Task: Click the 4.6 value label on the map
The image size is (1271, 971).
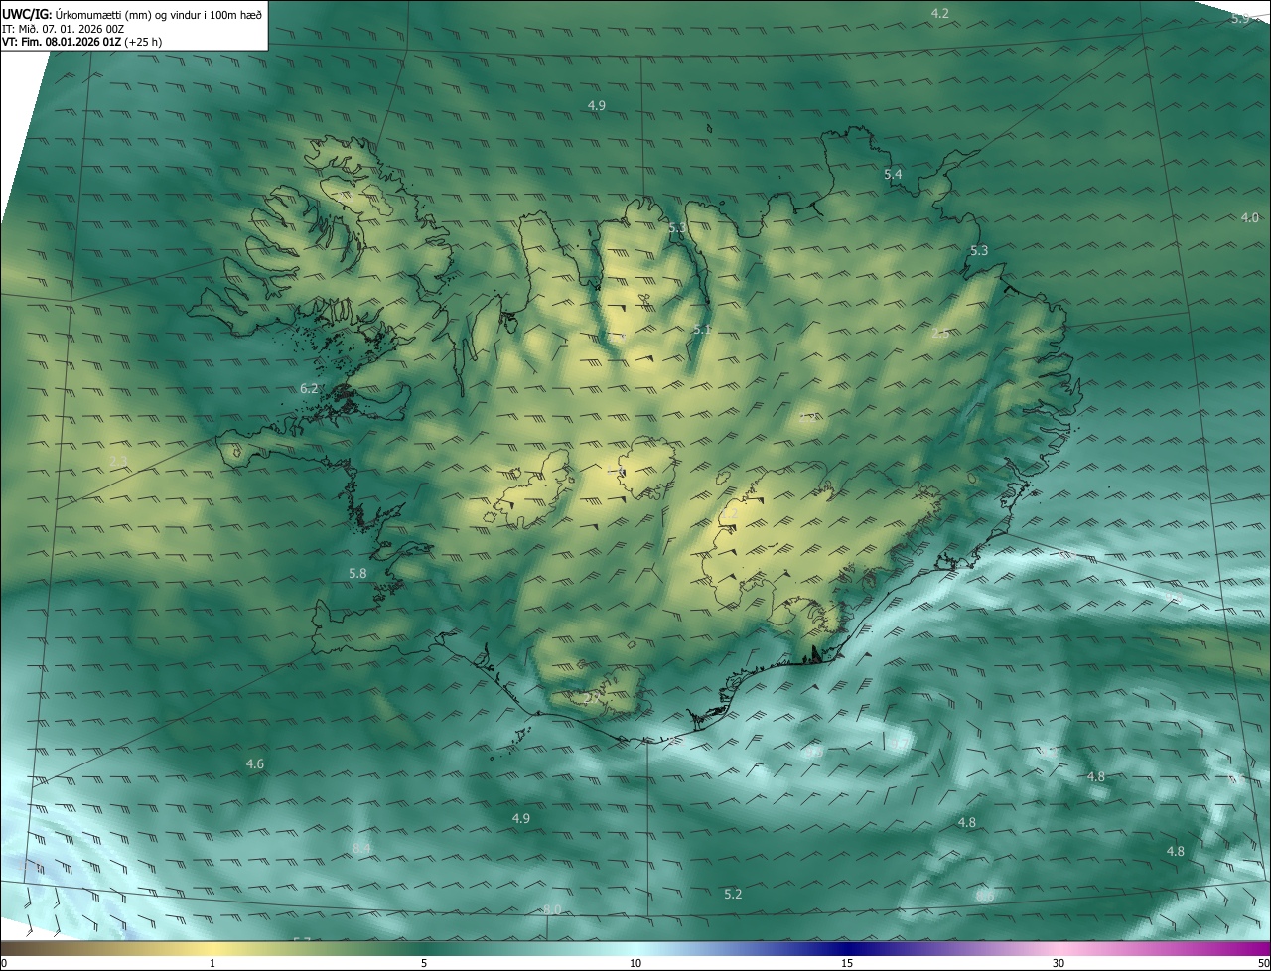Action: click(x=255, y=763)
